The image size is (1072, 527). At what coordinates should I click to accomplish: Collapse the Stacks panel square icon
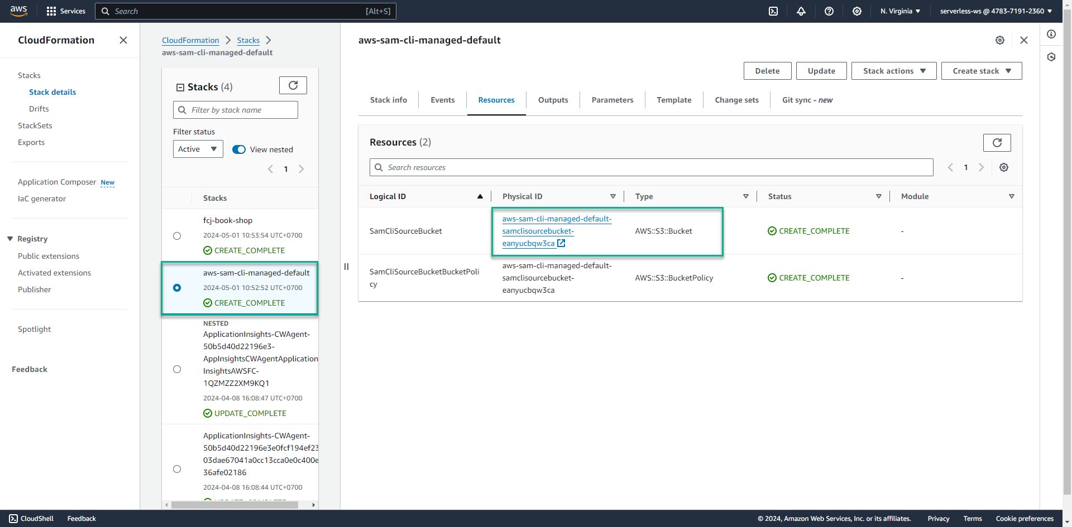[180, 88]
